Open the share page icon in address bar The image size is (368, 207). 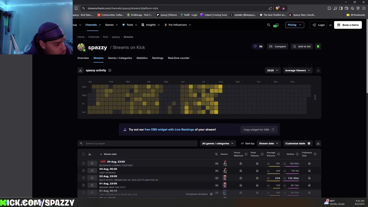pos(270,8)
